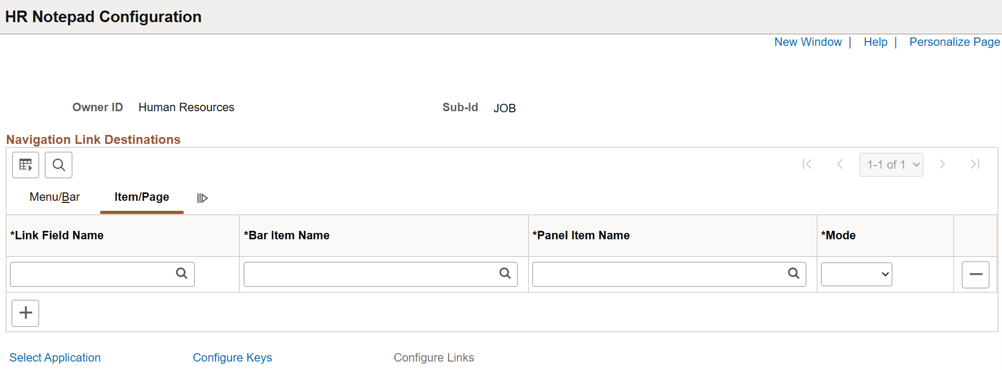Switch to the Menu/Bar tab
Image resolution: width=1002 pixels, height=370 pixels.
coord(55,197)
